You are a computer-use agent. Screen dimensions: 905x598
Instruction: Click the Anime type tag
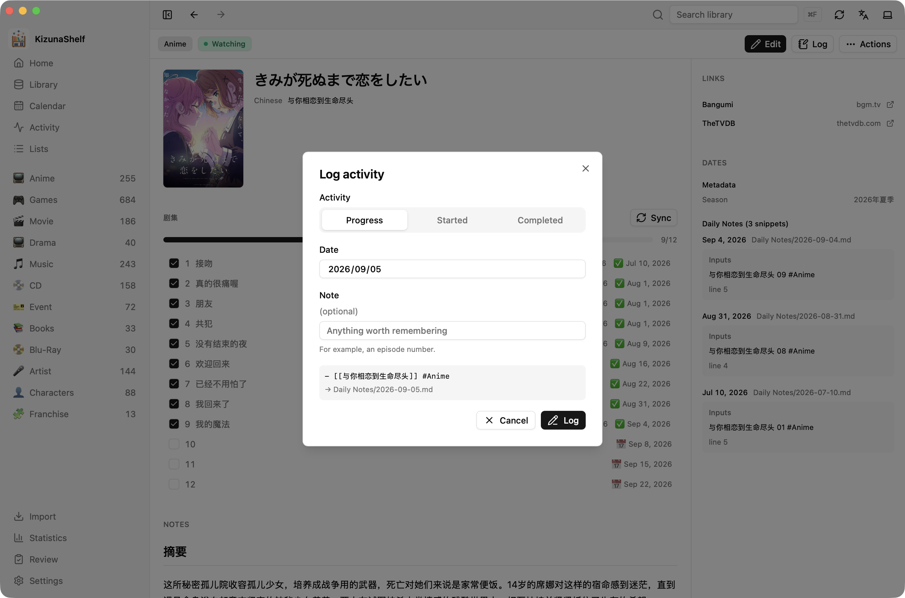click(175, 44)
